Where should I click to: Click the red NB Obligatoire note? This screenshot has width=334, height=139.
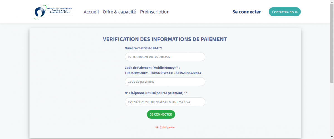tap(165, 128)
